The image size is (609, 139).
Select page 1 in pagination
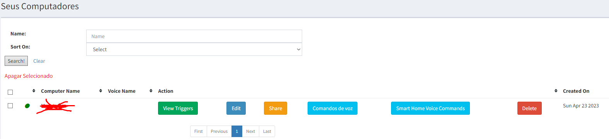(x=237, y=131)
